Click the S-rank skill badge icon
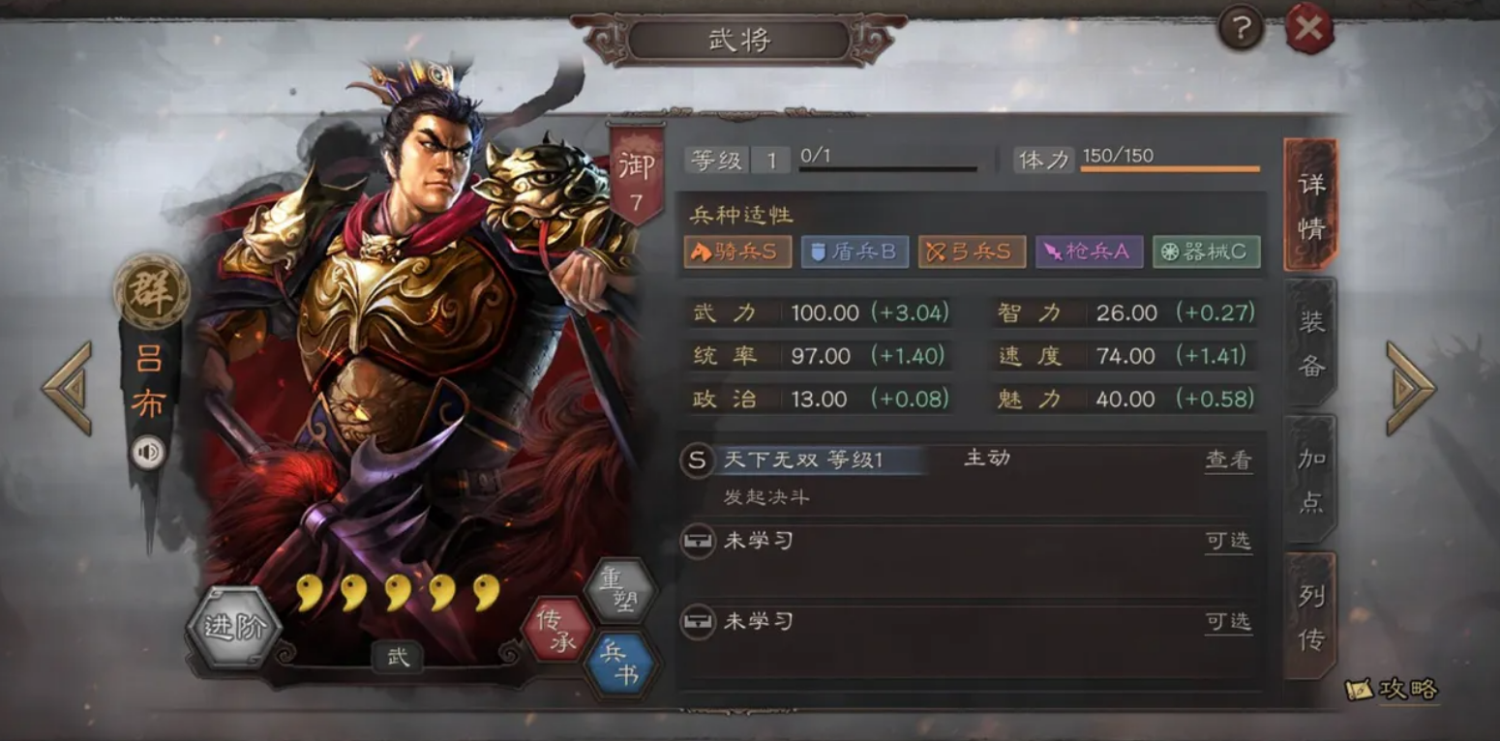This screenshot has width=1500, height=741. click(x=696, y=460)
